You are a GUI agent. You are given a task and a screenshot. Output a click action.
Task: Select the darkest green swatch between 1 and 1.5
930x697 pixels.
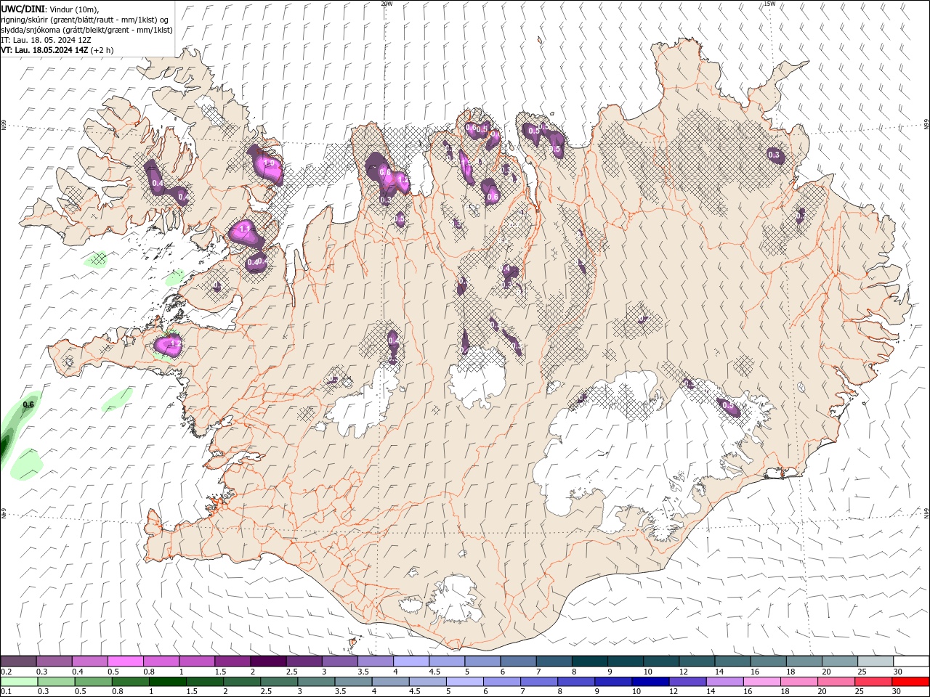point(167,682)
